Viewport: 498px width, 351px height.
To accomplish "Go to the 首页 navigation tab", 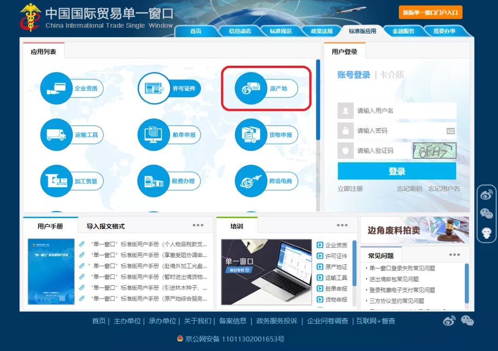I will [x=196, y=31].
